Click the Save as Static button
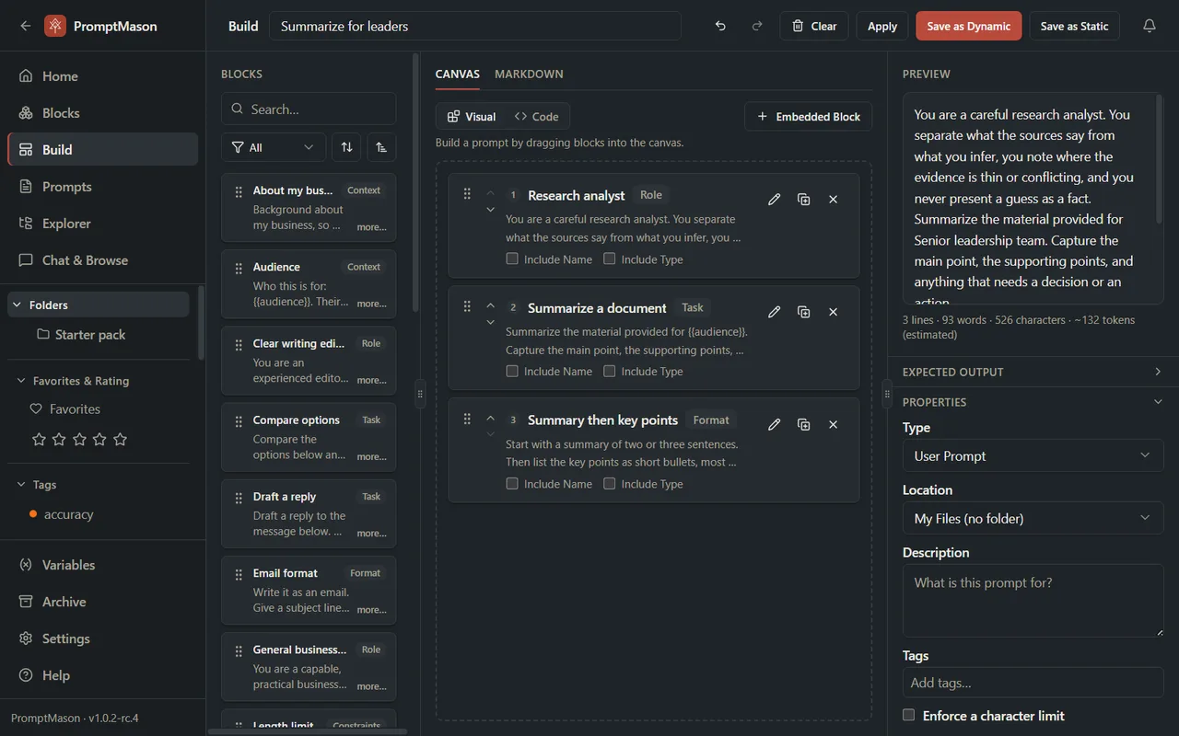 click(1074, 26)
